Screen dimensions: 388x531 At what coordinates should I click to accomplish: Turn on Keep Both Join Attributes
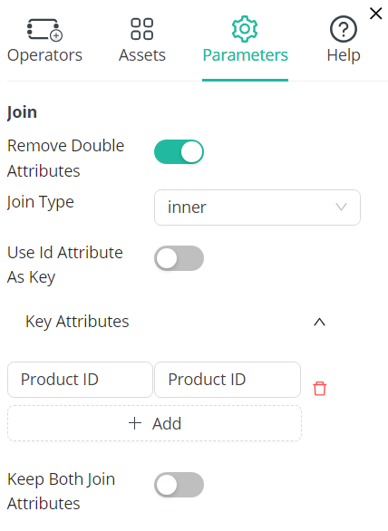coord(179,485)
